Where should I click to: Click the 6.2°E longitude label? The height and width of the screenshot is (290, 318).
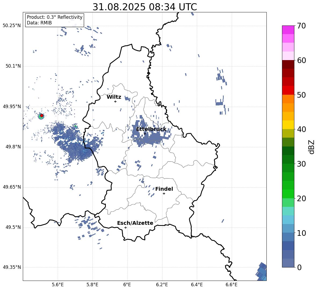click(162, 285)
